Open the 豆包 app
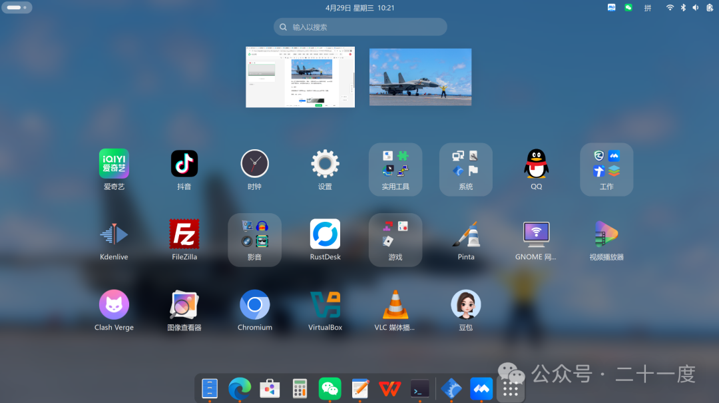 (466, 305)
